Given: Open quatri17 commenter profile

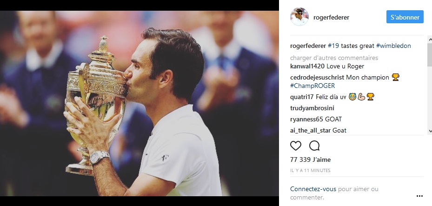Looking at the screenshot, I should (302, 97).
